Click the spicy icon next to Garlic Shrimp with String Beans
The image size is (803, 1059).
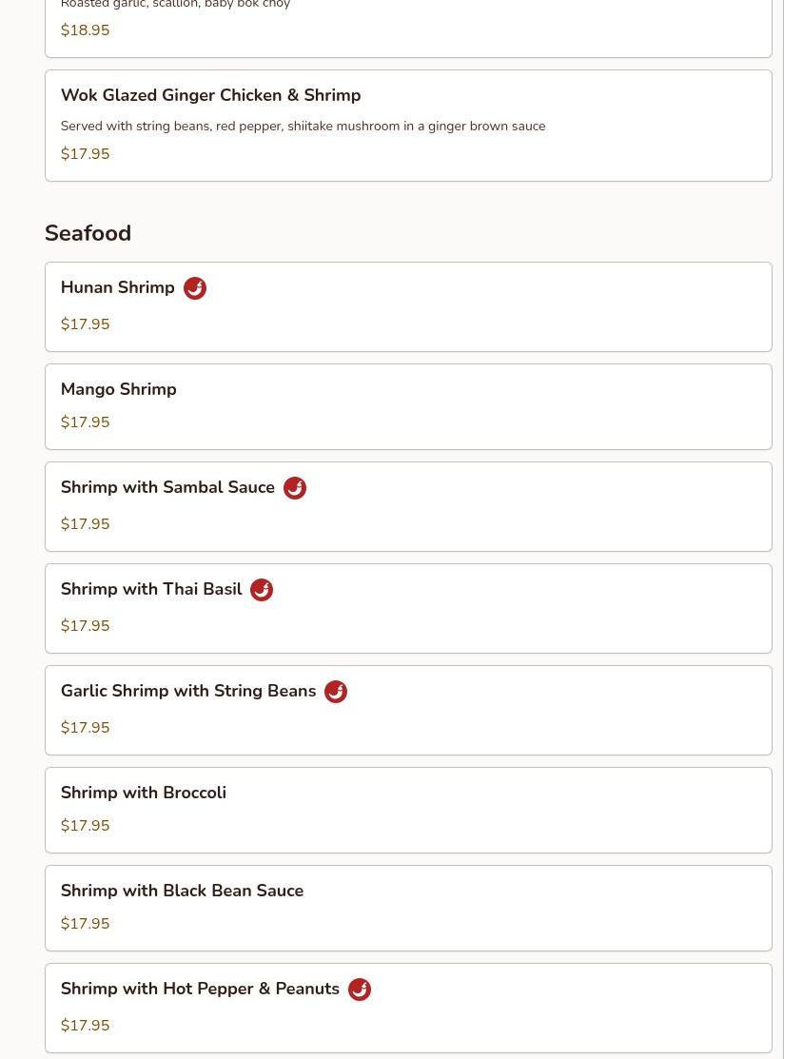336,692
